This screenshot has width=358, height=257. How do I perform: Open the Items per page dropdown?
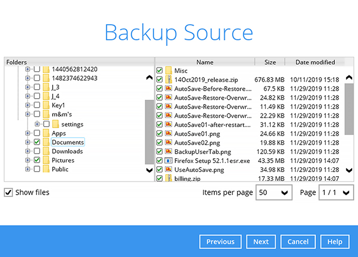point(274,193)
